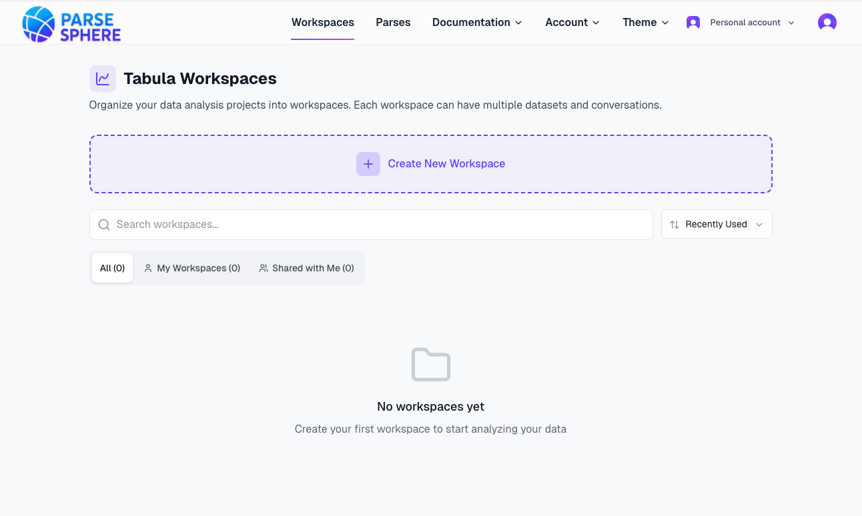Screen dimensions: 862x516
Task: Click the Personal account avatar icon
Action: click(x=693, y=23)
